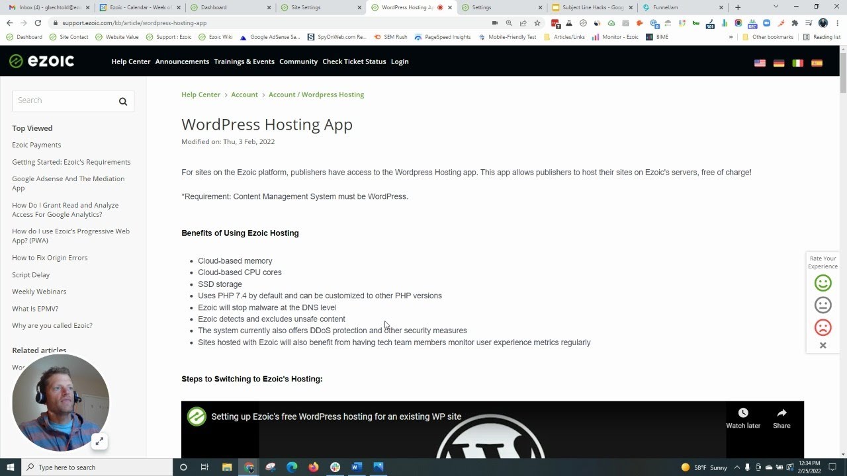847x476 pixels.
Task: Rate experience with the sad red face
Action: [x=823, y=327]
